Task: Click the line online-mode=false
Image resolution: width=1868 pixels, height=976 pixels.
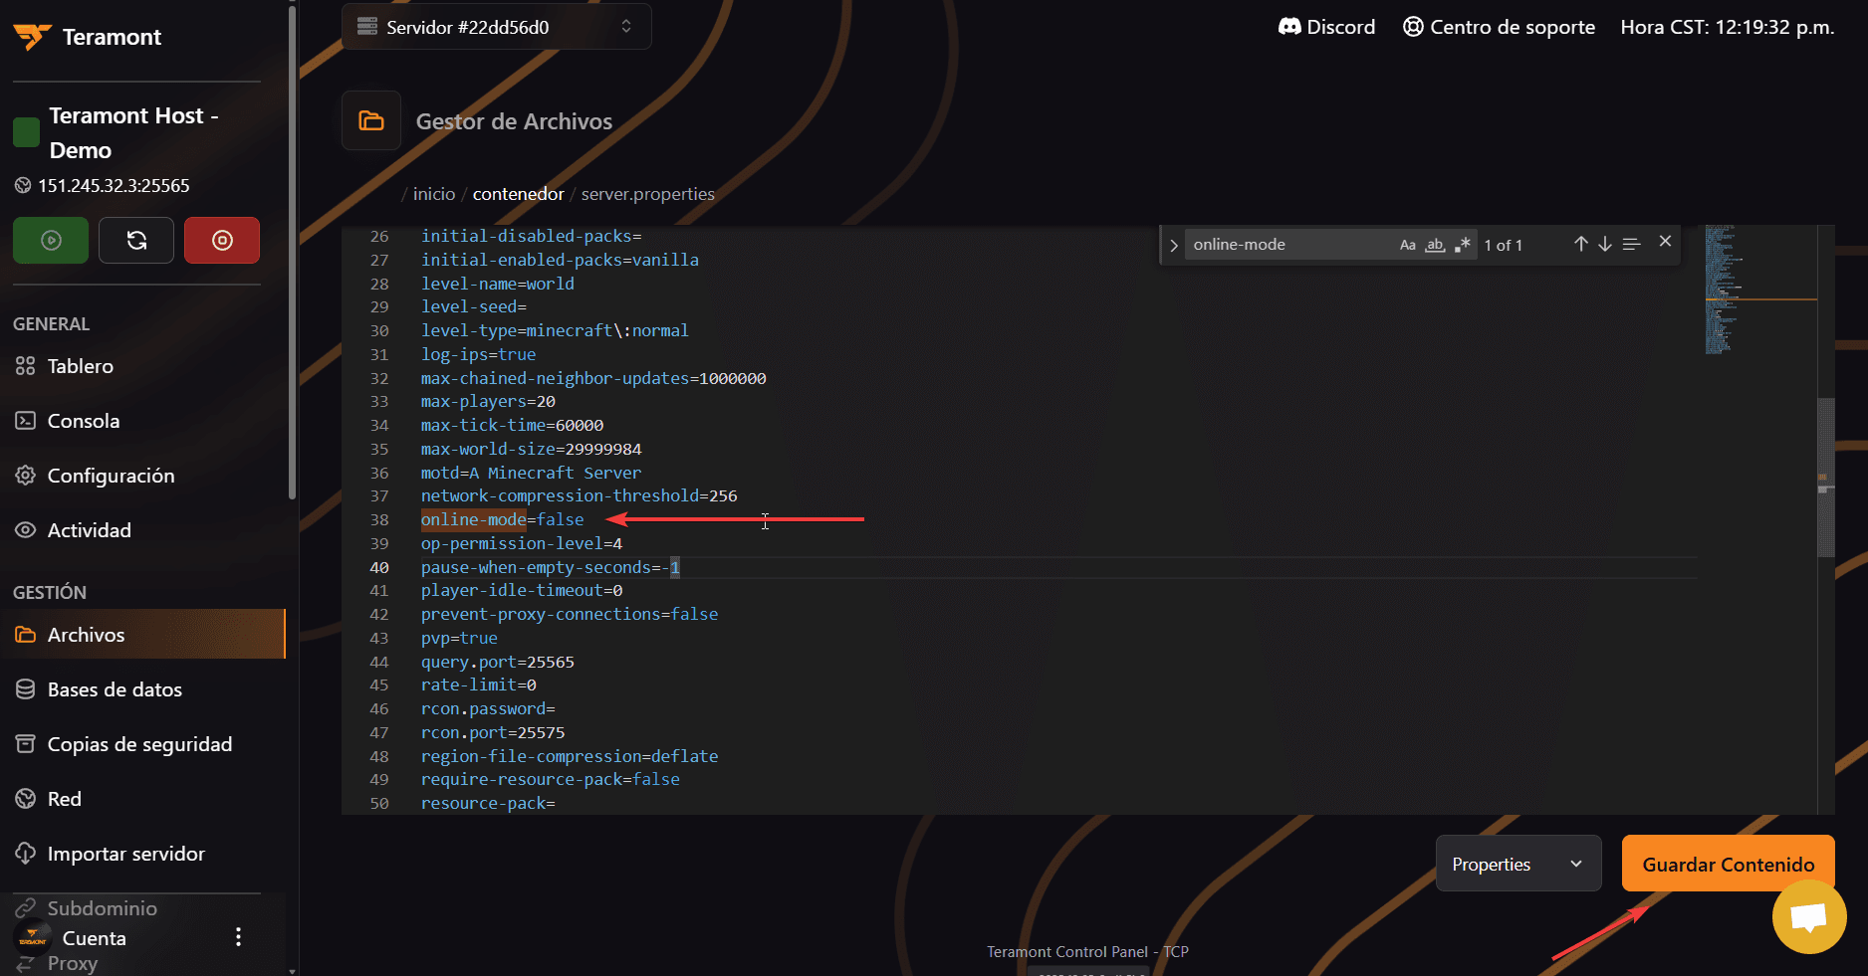Action: 503,519
